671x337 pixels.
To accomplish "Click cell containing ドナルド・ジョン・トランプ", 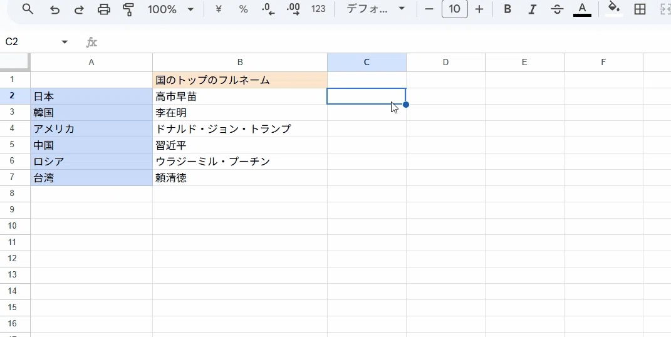I will pyautogui.click(x=240, y=129).
